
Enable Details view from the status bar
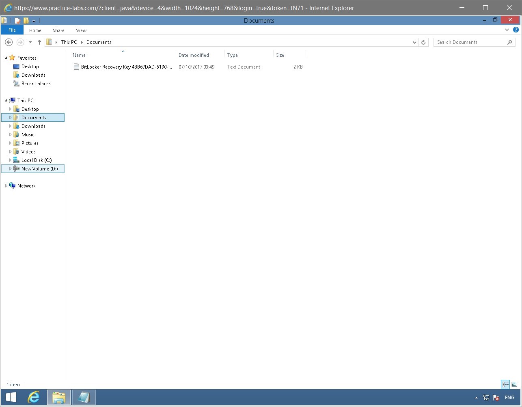(505, 384)
